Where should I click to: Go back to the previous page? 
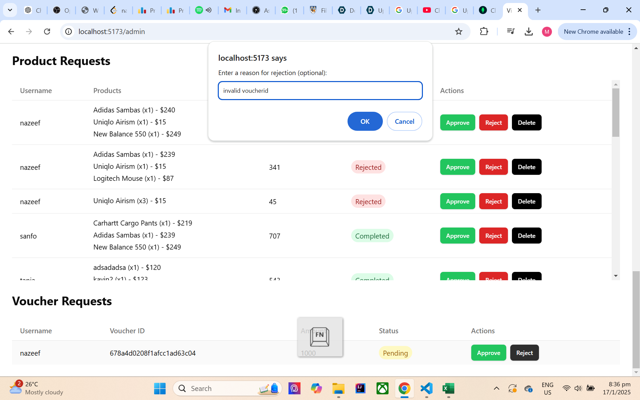(11, 31)
